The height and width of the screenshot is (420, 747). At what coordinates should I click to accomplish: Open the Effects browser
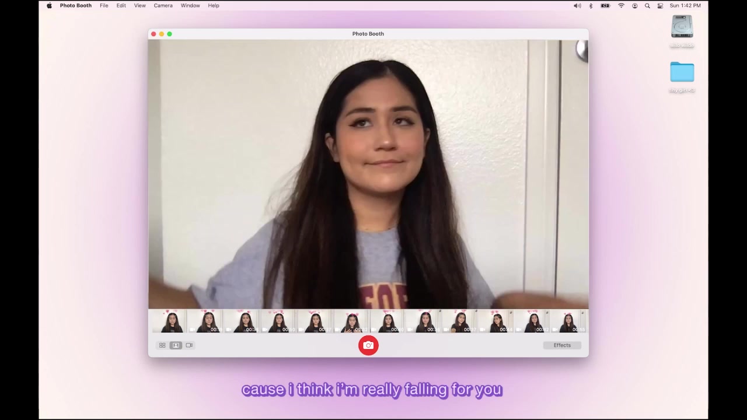coord(562,345)
